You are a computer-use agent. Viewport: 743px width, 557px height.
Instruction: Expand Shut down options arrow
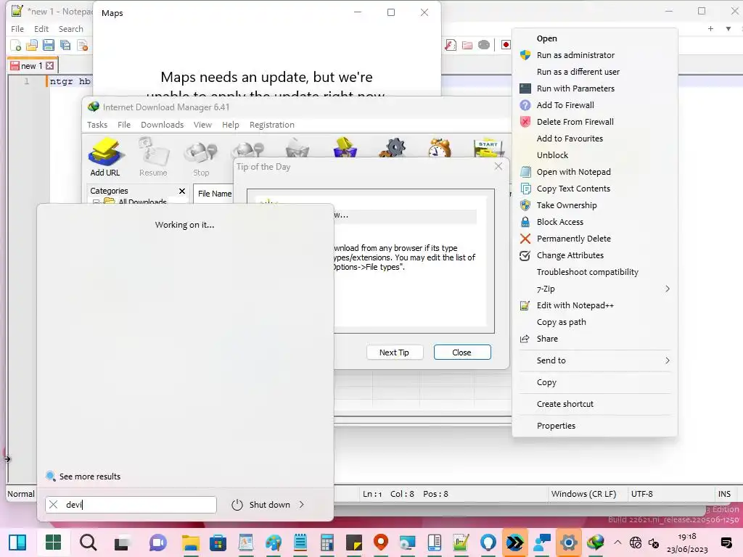302,505
